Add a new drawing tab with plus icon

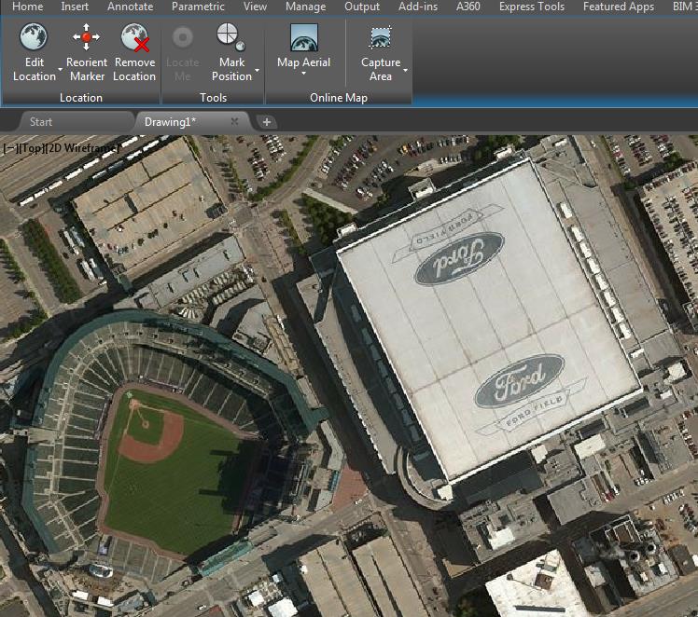click(266, 122)
